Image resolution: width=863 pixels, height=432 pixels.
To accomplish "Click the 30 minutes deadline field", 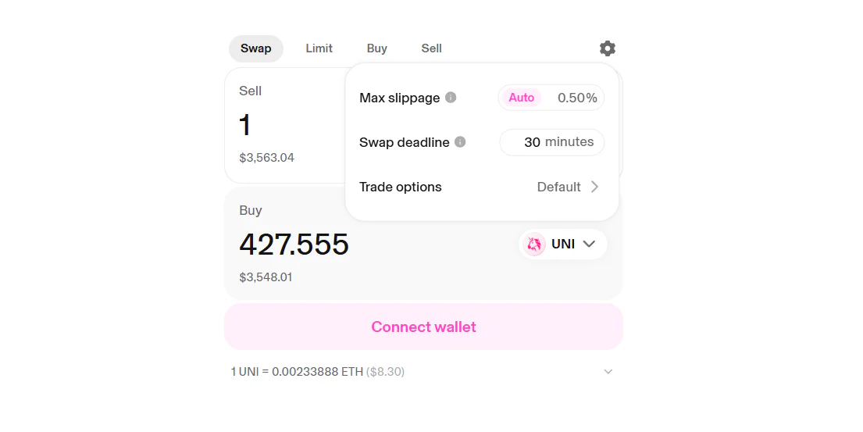I will pyautogui.click(x=552, y=142).
